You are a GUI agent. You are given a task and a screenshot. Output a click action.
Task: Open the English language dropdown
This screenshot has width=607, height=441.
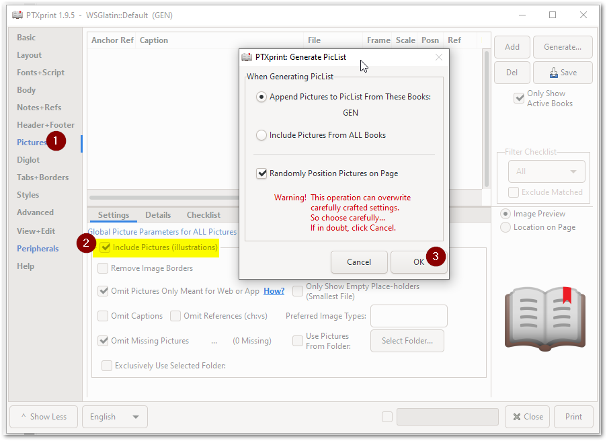tap(114, 417)
